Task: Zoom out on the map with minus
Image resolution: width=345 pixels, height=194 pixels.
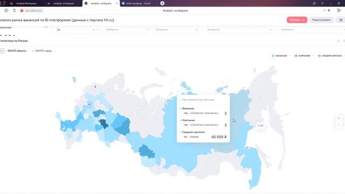Action: point(339,125)
